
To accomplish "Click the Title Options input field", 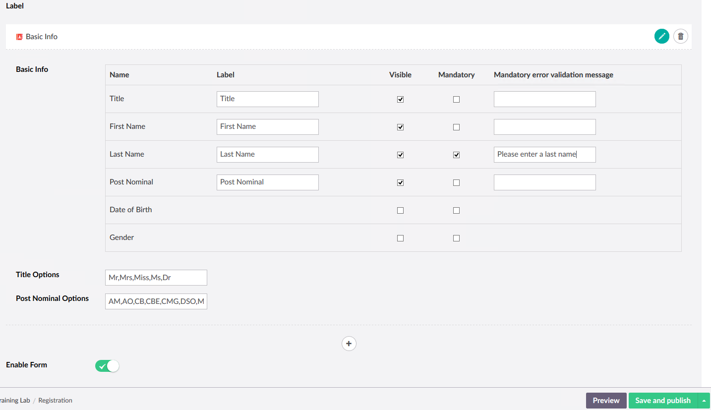I will (x=156, y=277).
